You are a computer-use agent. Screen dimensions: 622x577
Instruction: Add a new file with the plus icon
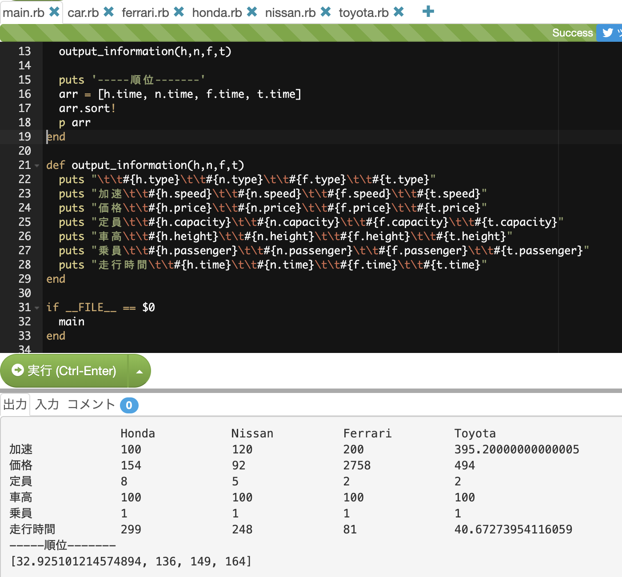(428, 12)
